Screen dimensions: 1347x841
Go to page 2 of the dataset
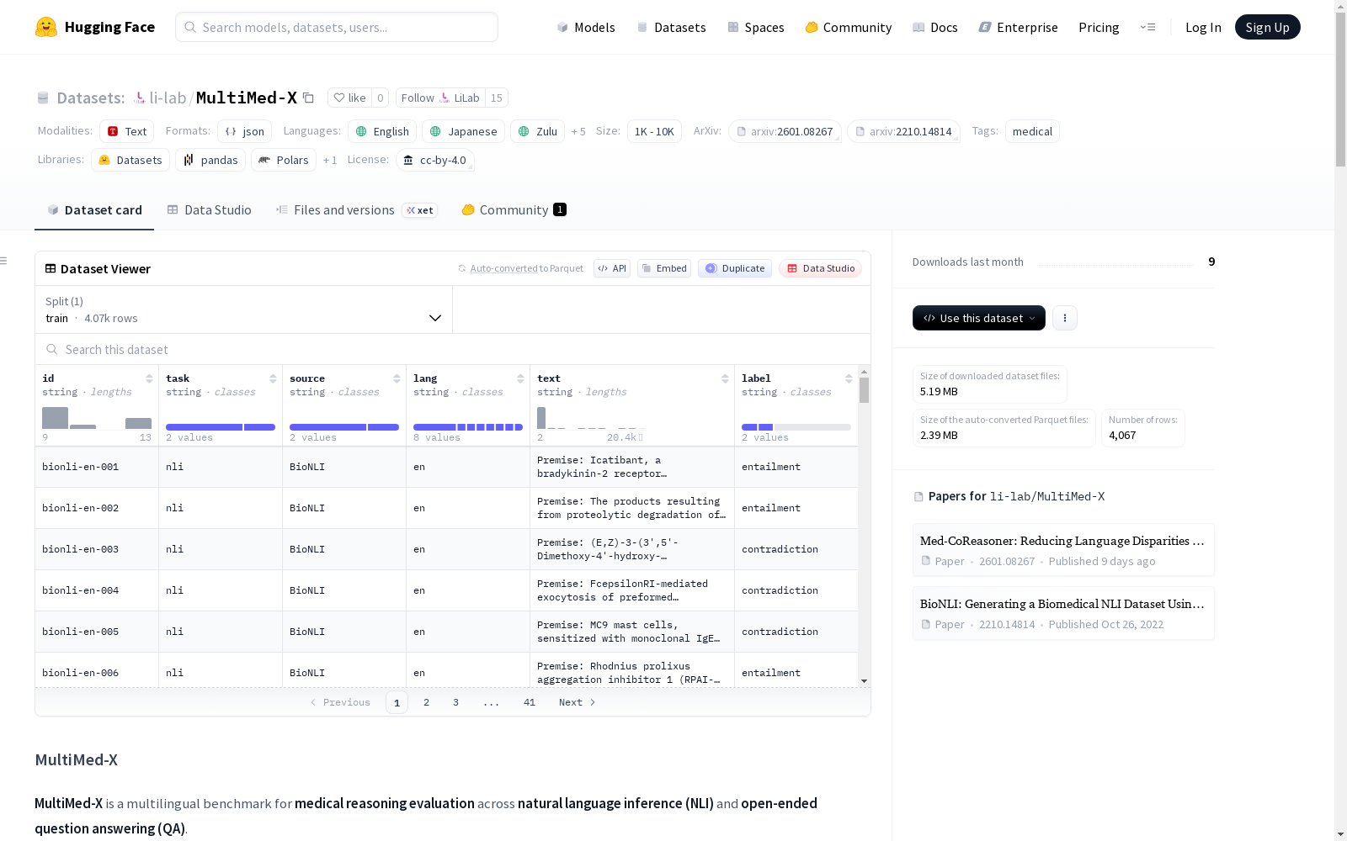click(426, 702)
